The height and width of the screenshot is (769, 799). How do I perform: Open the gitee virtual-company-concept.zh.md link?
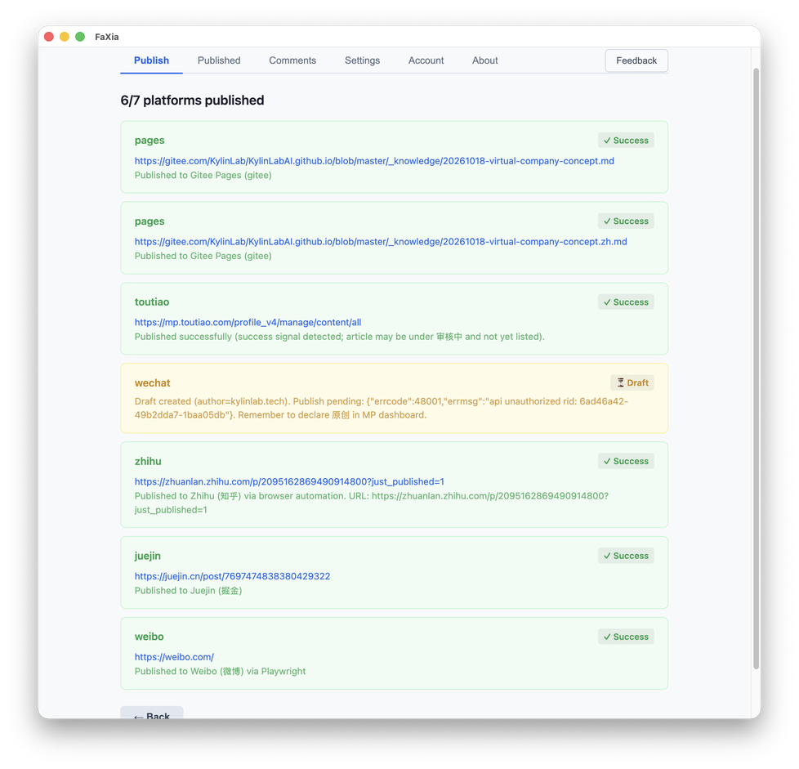click(x=381, y=242)
